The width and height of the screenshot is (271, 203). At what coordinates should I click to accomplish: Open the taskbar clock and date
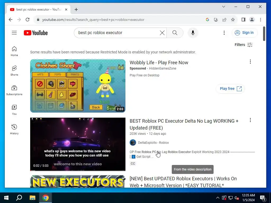click(x=248, y=198)
